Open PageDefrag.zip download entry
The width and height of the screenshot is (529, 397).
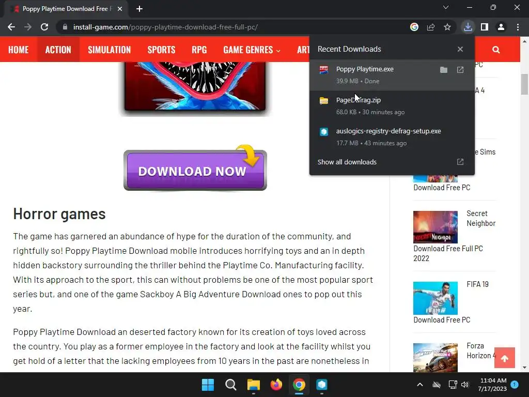392,106
